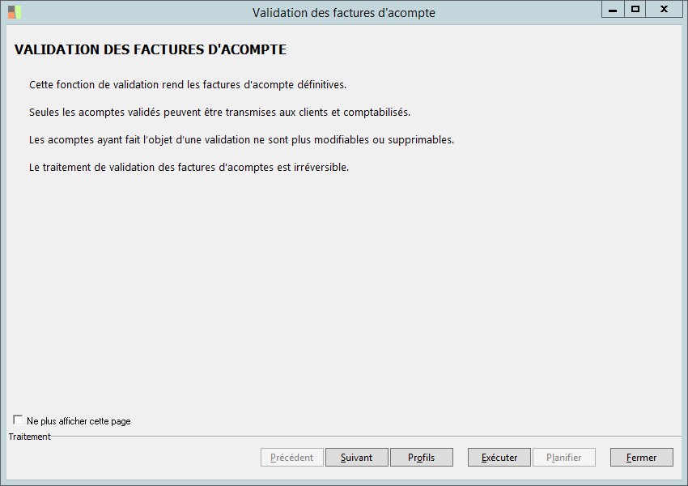Minimize the Validation des factures d'acompte window
Screen dimensions: 688x486
pyautogui.click(x=613, y=10)
